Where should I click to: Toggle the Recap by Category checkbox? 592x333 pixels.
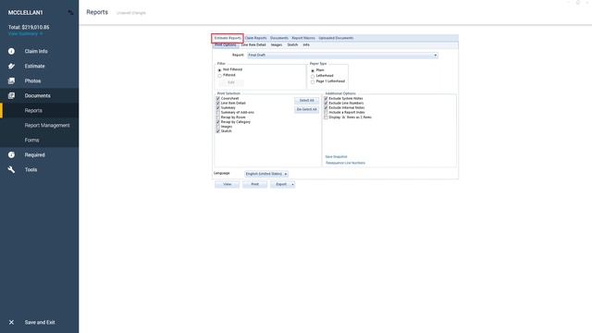[218, 122]
